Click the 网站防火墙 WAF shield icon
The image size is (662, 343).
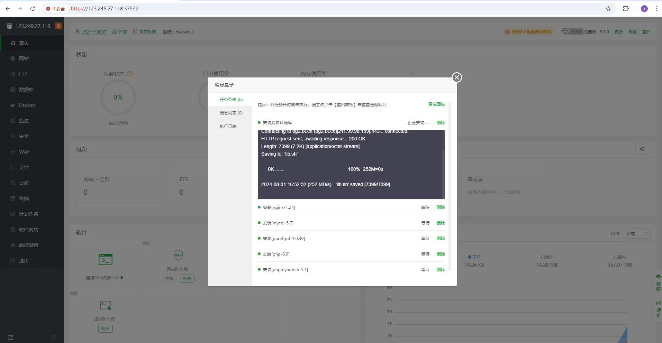(x=178, y=256)
